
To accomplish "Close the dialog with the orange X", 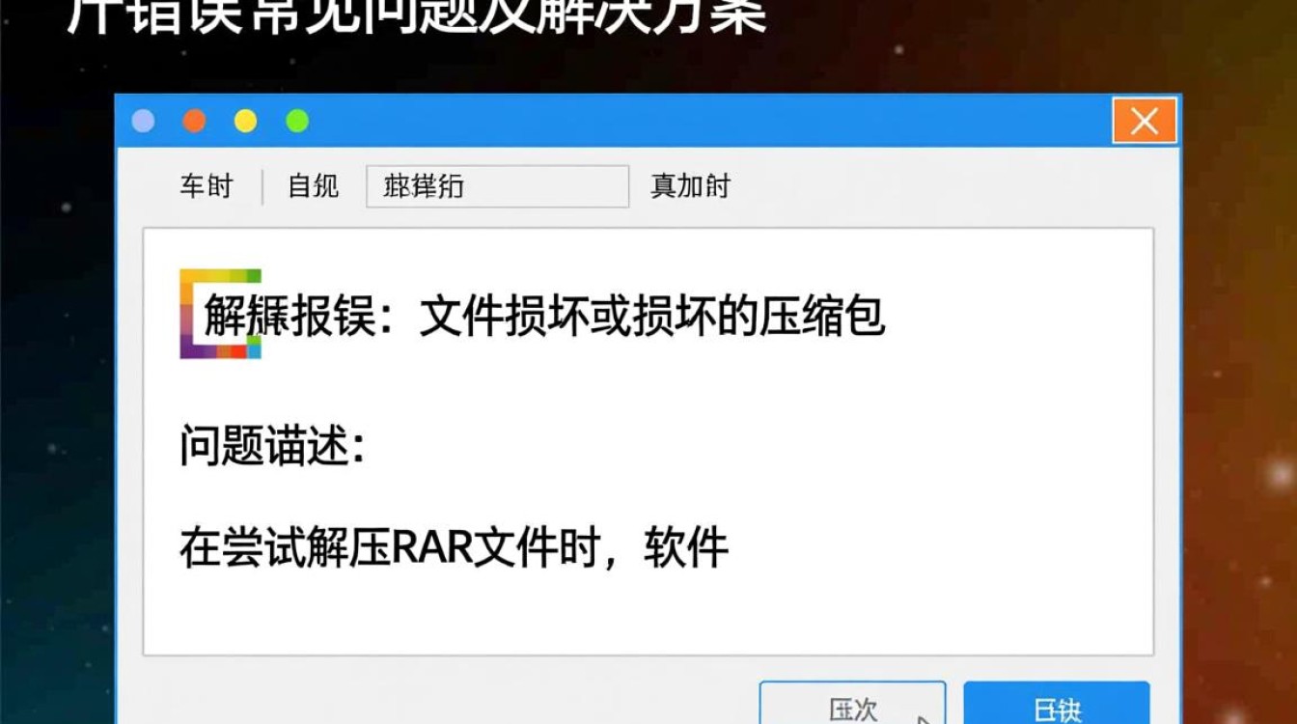I will click(1145, 121).
